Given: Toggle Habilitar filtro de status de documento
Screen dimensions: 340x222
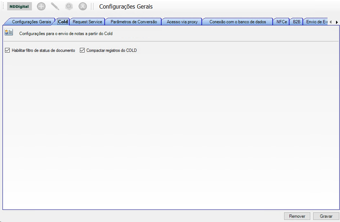Looking at the screenshot, I should coord(8,50).
